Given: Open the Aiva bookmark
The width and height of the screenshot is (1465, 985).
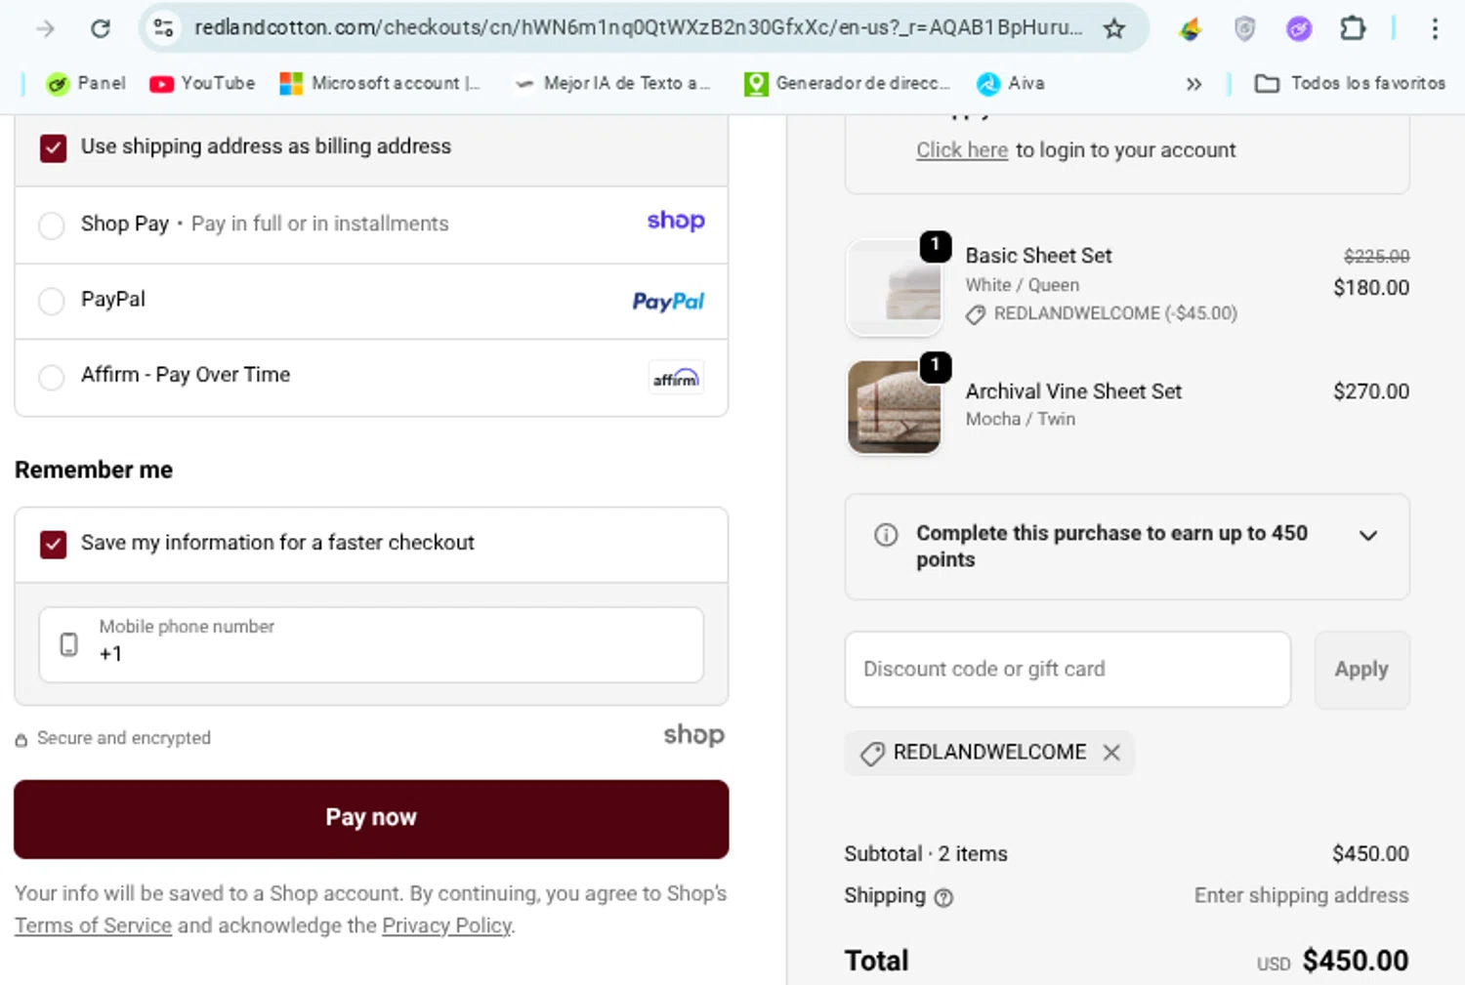Looking at the screenshot, I should point(1011,84).
